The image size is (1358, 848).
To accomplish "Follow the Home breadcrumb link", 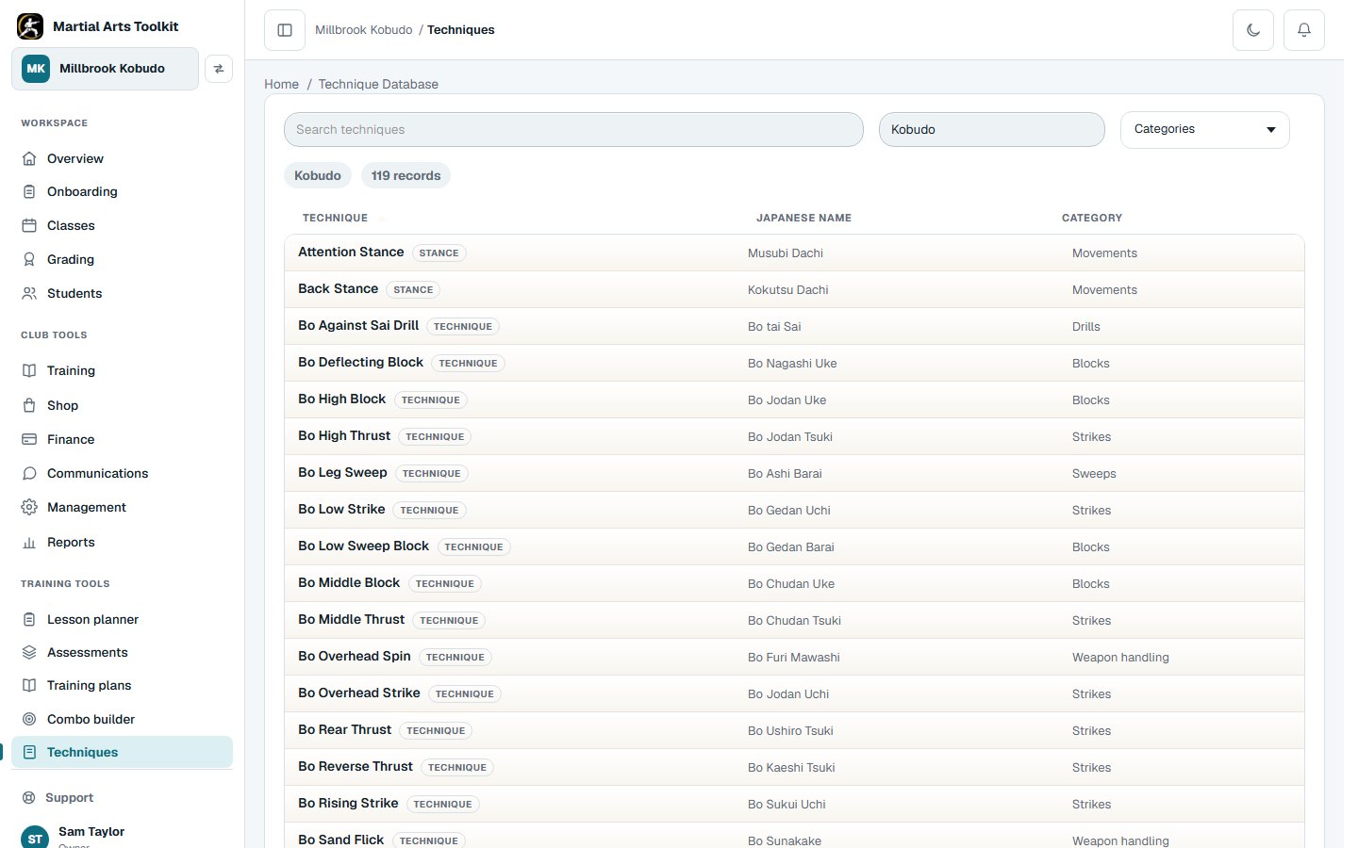I will (281, 84).
